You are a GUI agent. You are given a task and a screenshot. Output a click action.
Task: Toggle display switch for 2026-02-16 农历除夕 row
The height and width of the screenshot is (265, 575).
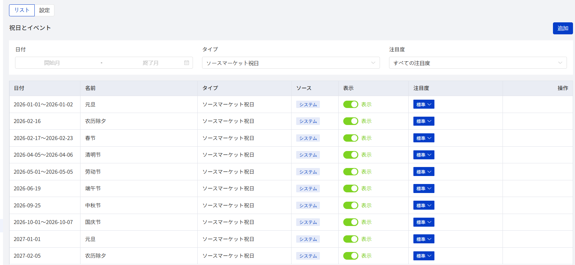click(351, 121)
